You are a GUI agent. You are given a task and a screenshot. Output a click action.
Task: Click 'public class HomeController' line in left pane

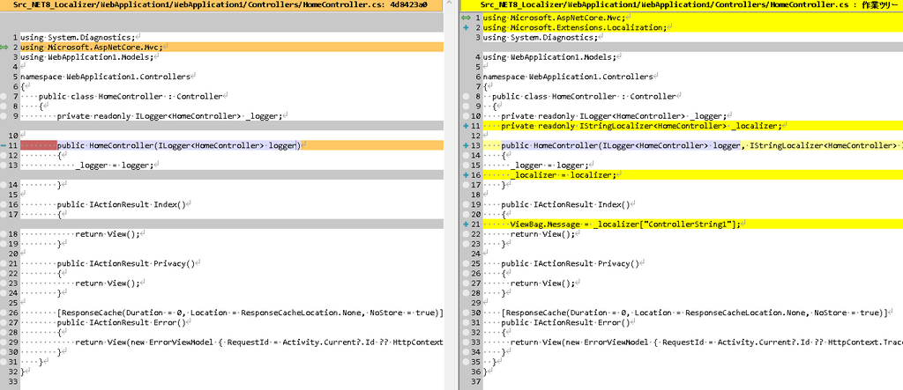click(x=131, y=96)
